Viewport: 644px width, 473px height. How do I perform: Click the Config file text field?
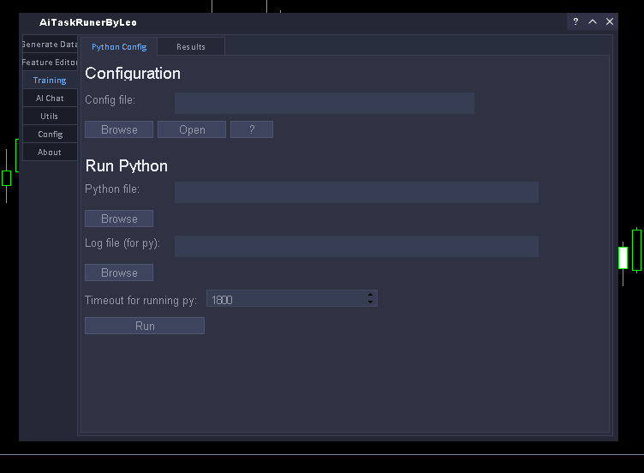(x=324, y=104)
